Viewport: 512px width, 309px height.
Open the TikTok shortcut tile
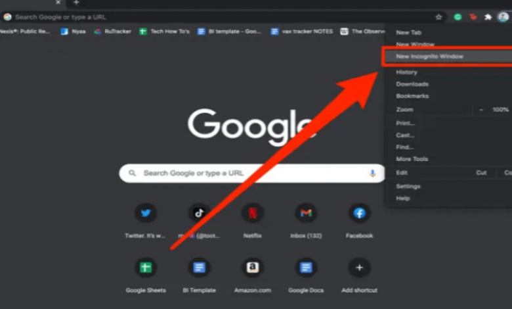pos(198,213)
